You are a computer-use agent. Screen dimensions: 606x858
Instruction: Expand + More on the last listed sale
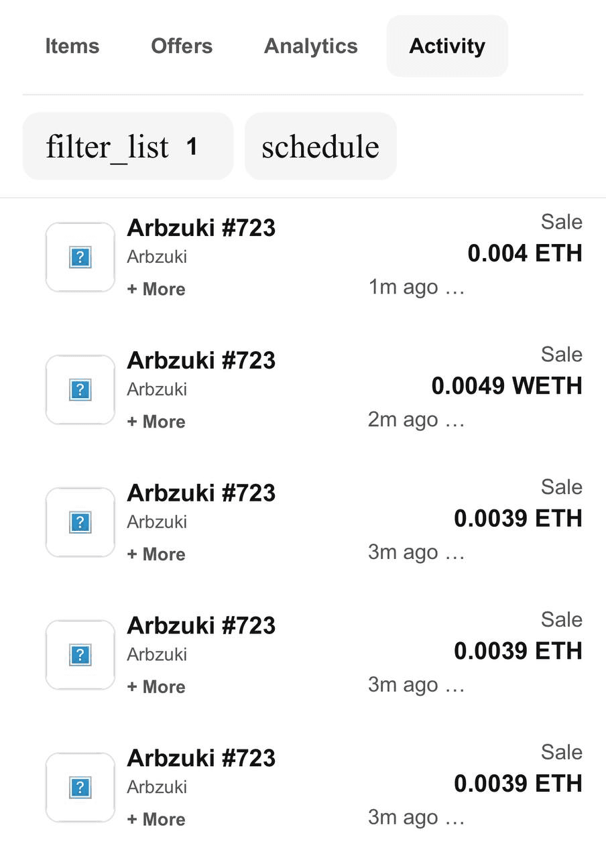pos(156,819)
